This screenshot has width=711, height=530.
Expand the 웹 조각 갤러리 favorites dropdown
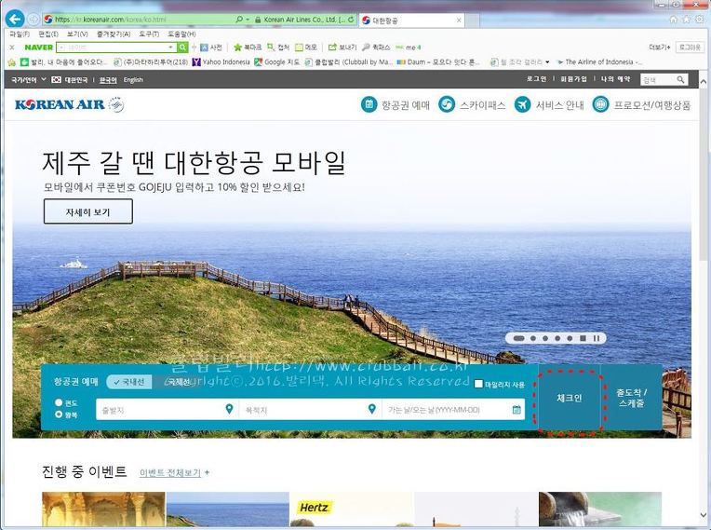click(547, 62)
